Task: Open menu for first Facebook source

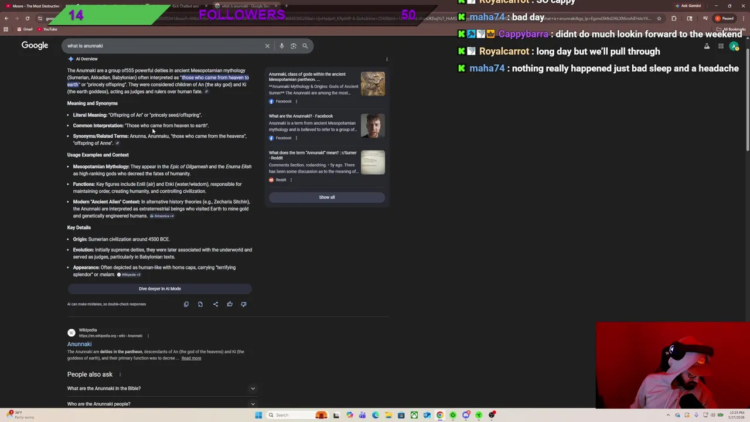Action: (296, 101)
